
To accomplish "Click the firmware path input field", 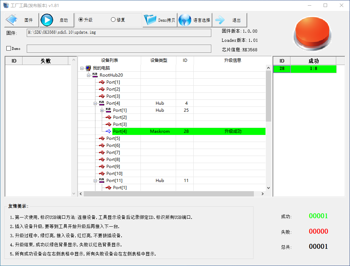I will [x=119, y=33].
